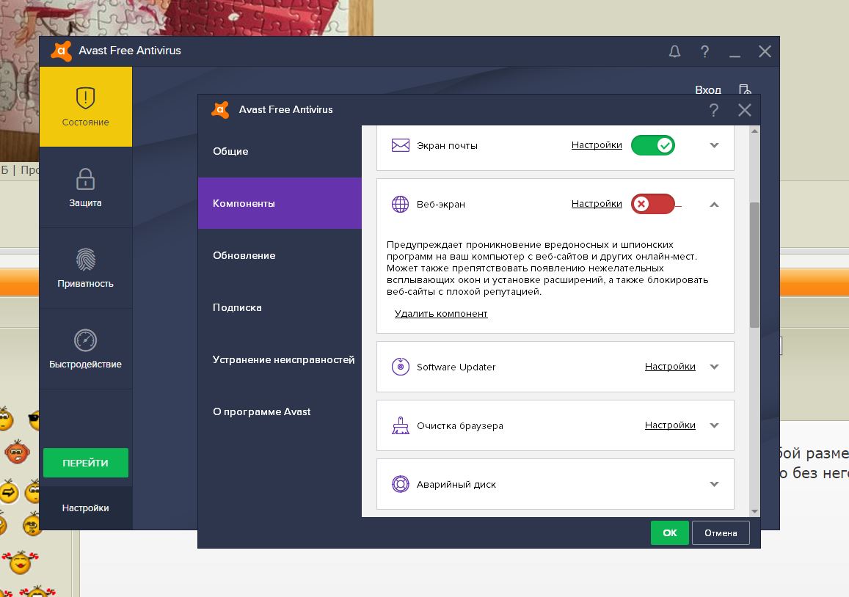This screenshot has width=849, height=597.
Task: Open Приватность fingerprint icon
Action: click(x=86, y=260)
